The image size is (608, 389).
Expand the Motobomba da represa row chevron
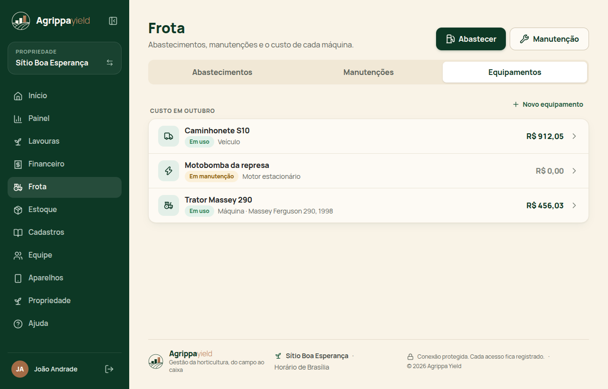(x=574, y=171)
